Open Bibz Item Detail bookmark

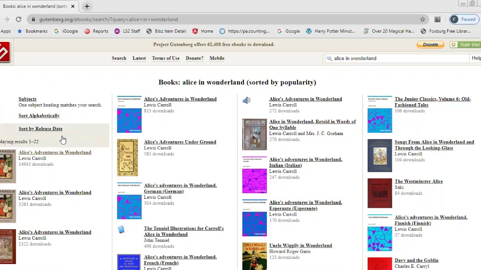pos(166,31)
